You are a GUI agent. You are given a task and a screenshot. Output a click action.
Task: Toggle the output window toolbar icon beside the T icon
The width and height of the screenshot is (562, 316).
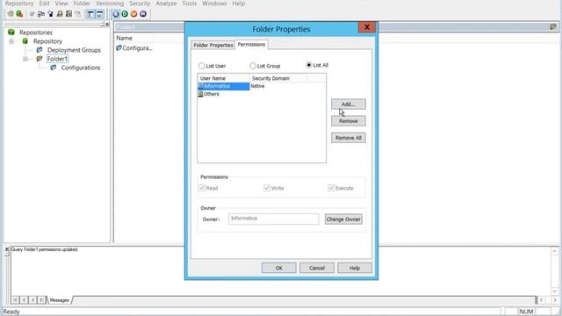[x=99, y=14]
